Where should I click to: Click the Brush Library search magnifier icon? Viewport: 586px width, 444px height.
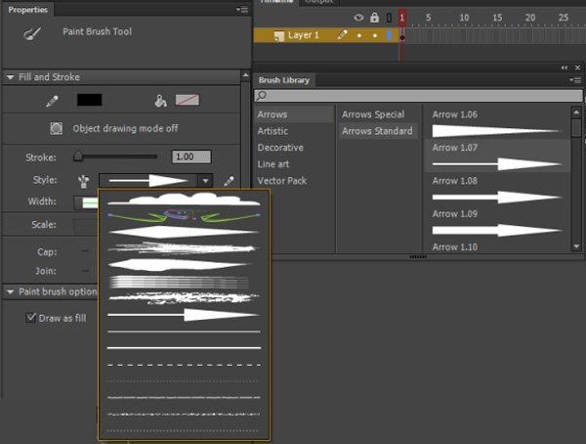click(261, 96)
